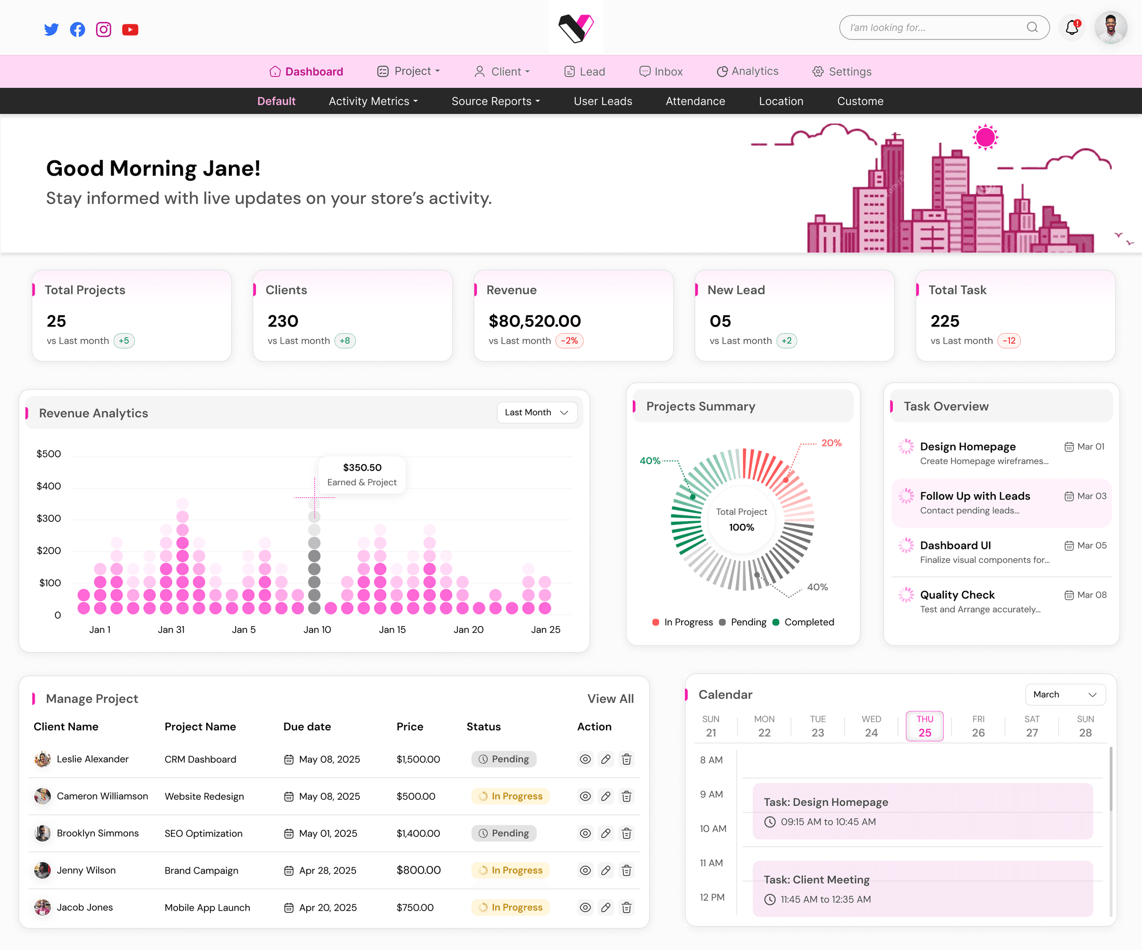View the SEO Optimization project via eye icon
The width and height of the screenshot is (1142, 950).
pyautogui.click(x=585, y=833)
